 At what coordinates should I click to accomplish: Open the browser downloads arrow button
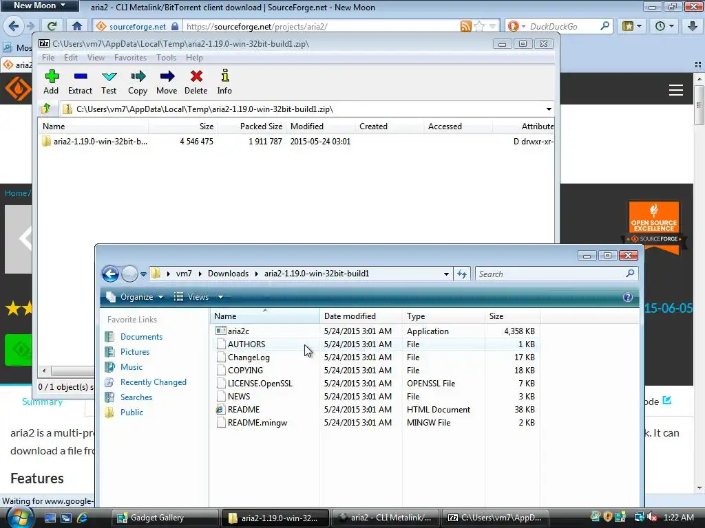point(693,26)
